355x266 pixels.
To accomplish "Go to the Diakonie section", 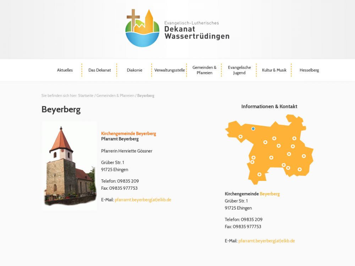I will (135, 70).
